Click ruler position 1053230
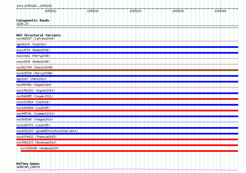246x173 pixels. coord(178,11)
